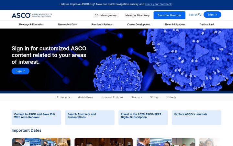Open Research & Data menu

click(67, 24)
